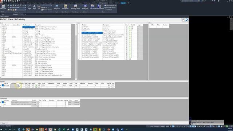Toggle Misc checkbox in Assembly 8075-0104 row
Image resolution: width=233 pixels, height=131 pixels.
(x=113, y=86)
